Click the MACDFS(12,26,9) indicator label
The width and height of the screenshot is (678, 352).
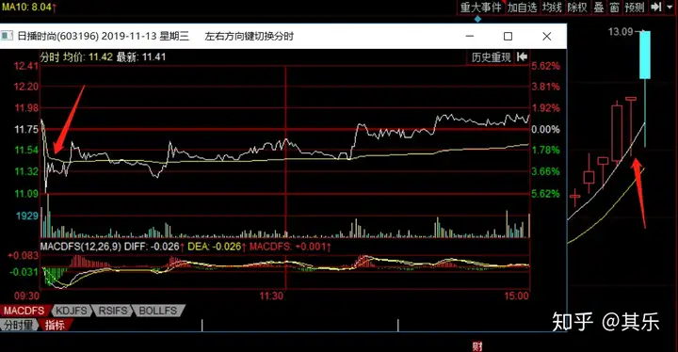tap(81, 247)
